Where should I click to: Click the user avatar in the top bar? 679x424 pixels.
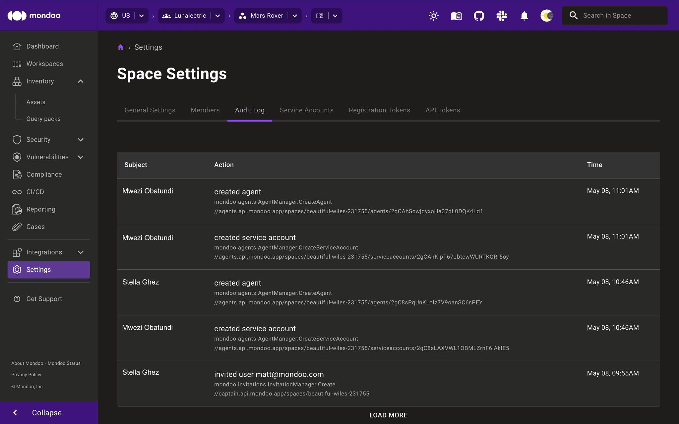(x=546, y=16)
